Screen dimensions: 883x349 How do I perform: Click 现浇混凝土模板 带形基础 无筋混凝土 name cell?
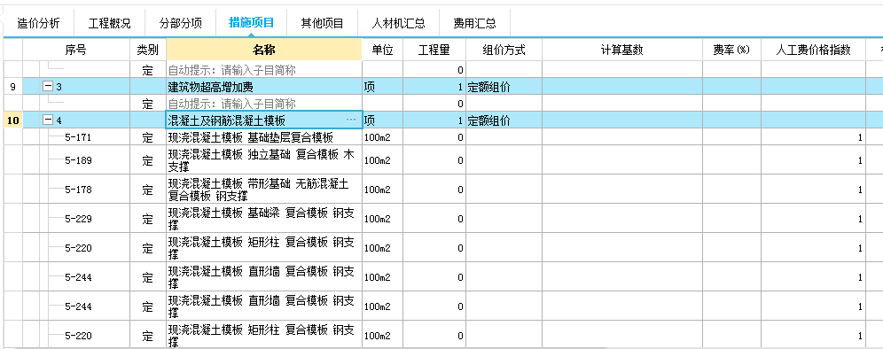click(x=264, y=190)
